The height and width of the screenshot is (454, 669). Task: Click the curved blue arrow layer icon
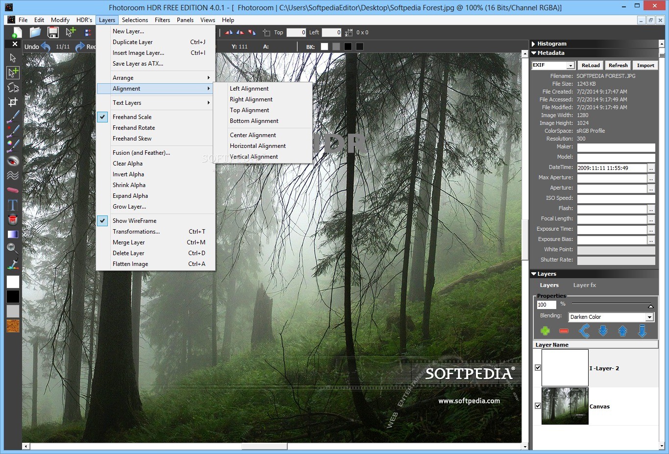point(584,331)
